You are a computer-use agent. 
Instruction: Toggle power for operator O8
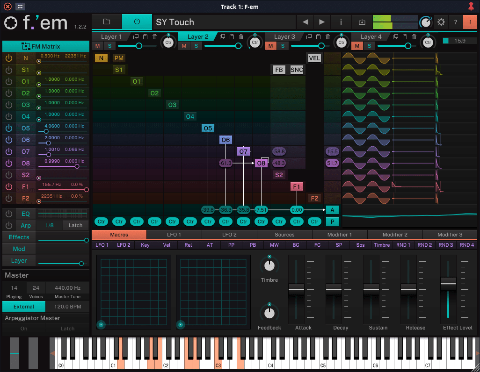(x=9, y=163)
